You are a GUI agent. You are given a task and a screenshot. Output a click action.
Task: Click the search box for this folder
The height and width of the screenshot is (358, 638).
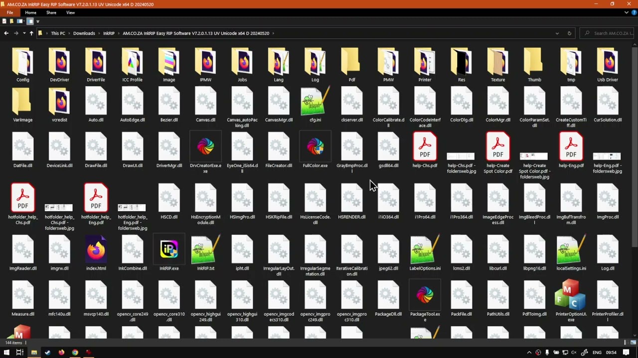608,33
